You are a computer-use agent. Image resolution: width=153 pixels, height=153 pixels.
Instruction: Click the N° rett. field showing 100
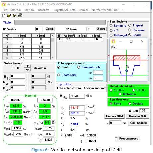tap(144, 111)
